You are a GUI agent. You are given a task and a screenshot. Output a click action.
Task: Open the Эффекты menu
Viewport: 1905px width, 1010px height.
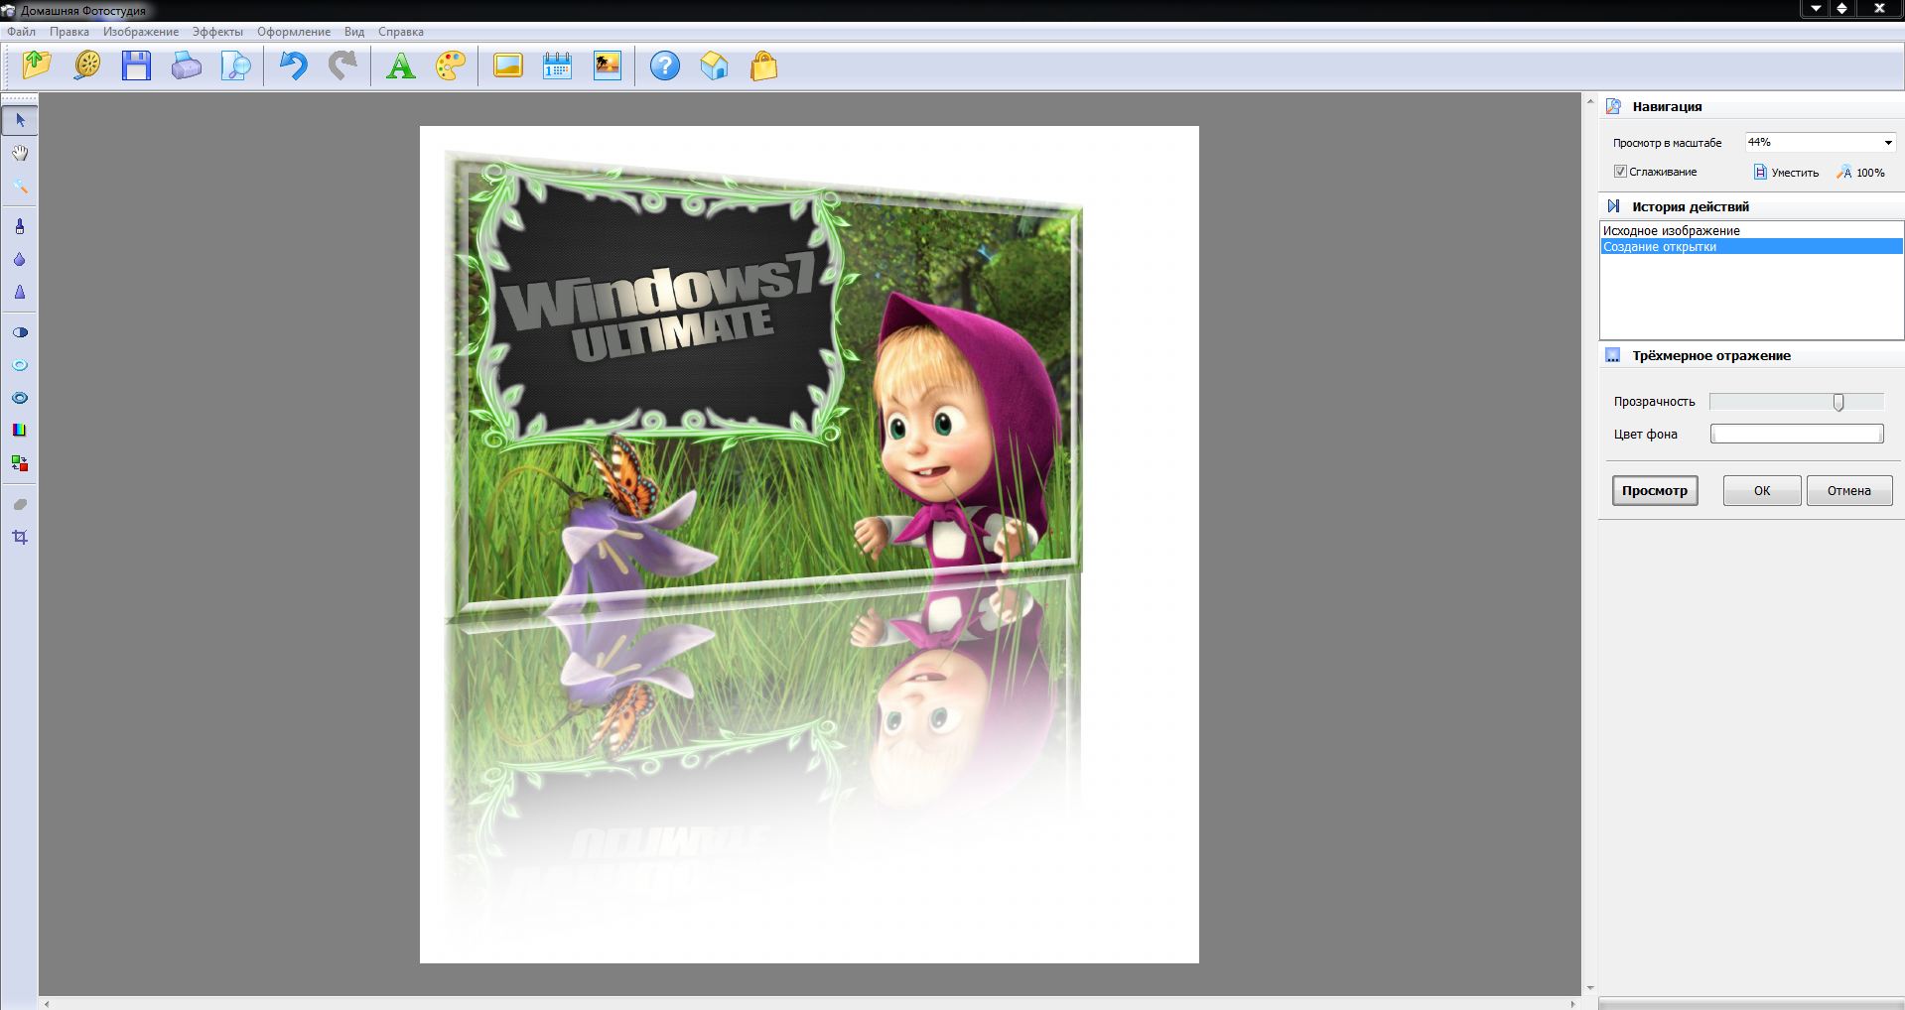[x=217, y=32]
